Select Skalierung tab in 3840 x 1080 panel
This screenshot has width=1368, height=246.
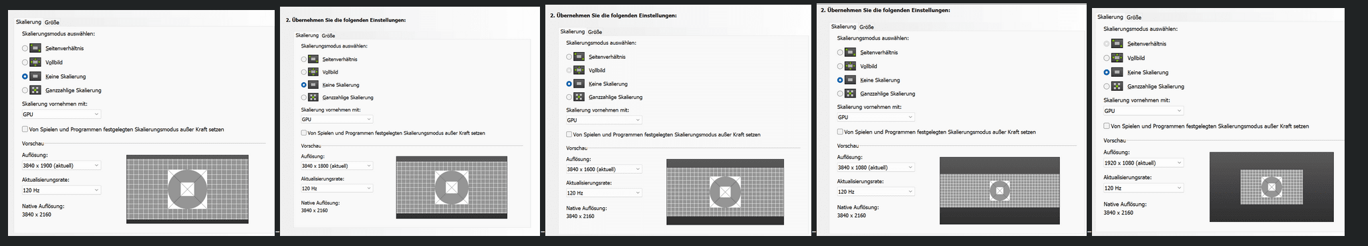pos(843,27)
